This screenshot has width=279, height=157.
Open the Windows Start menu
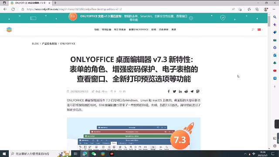(x=4, y=154)
